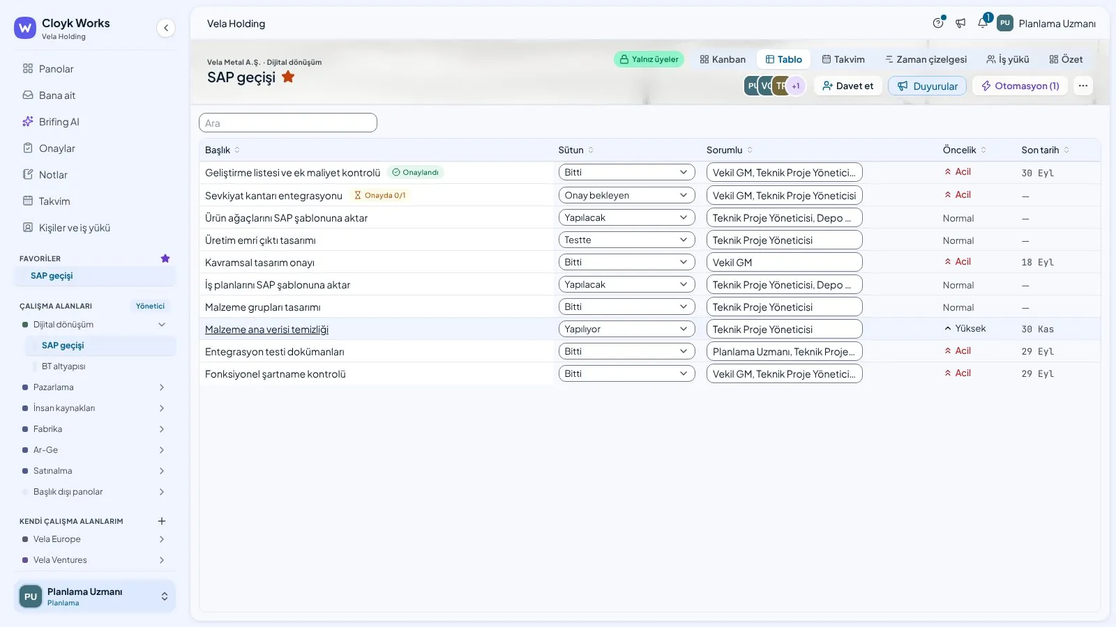Image resolution: width=1116 pixels, height=627 pixels.
Task: Open Otomasyon (1) settings
Action: 1020,86
